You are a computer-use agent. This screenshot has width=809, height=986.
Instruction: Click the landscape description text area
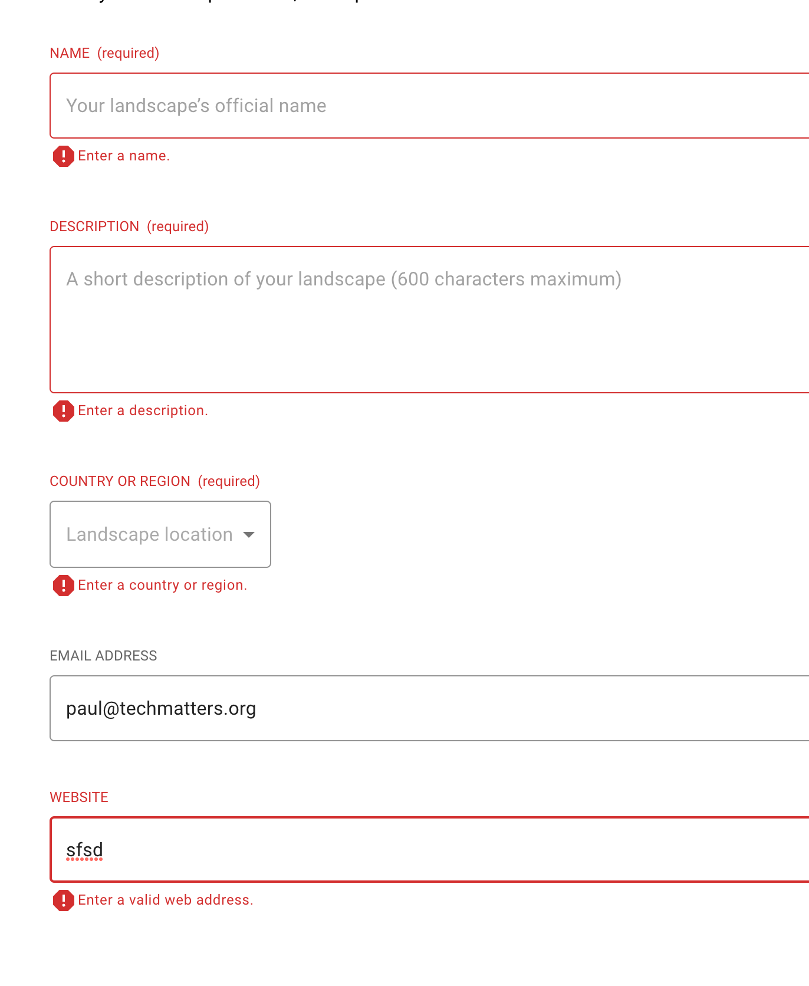354,318
